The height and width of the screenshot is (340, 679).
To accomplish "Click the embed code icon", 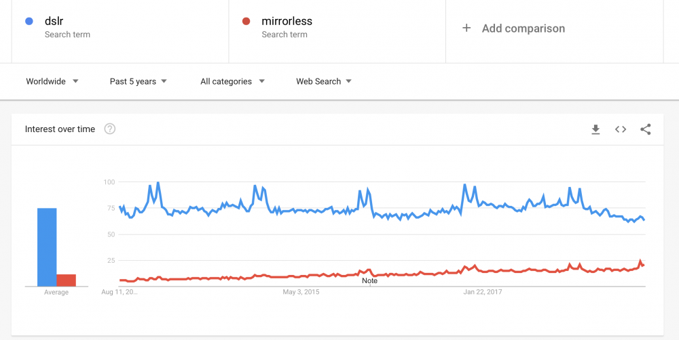I will coord(620,129).
